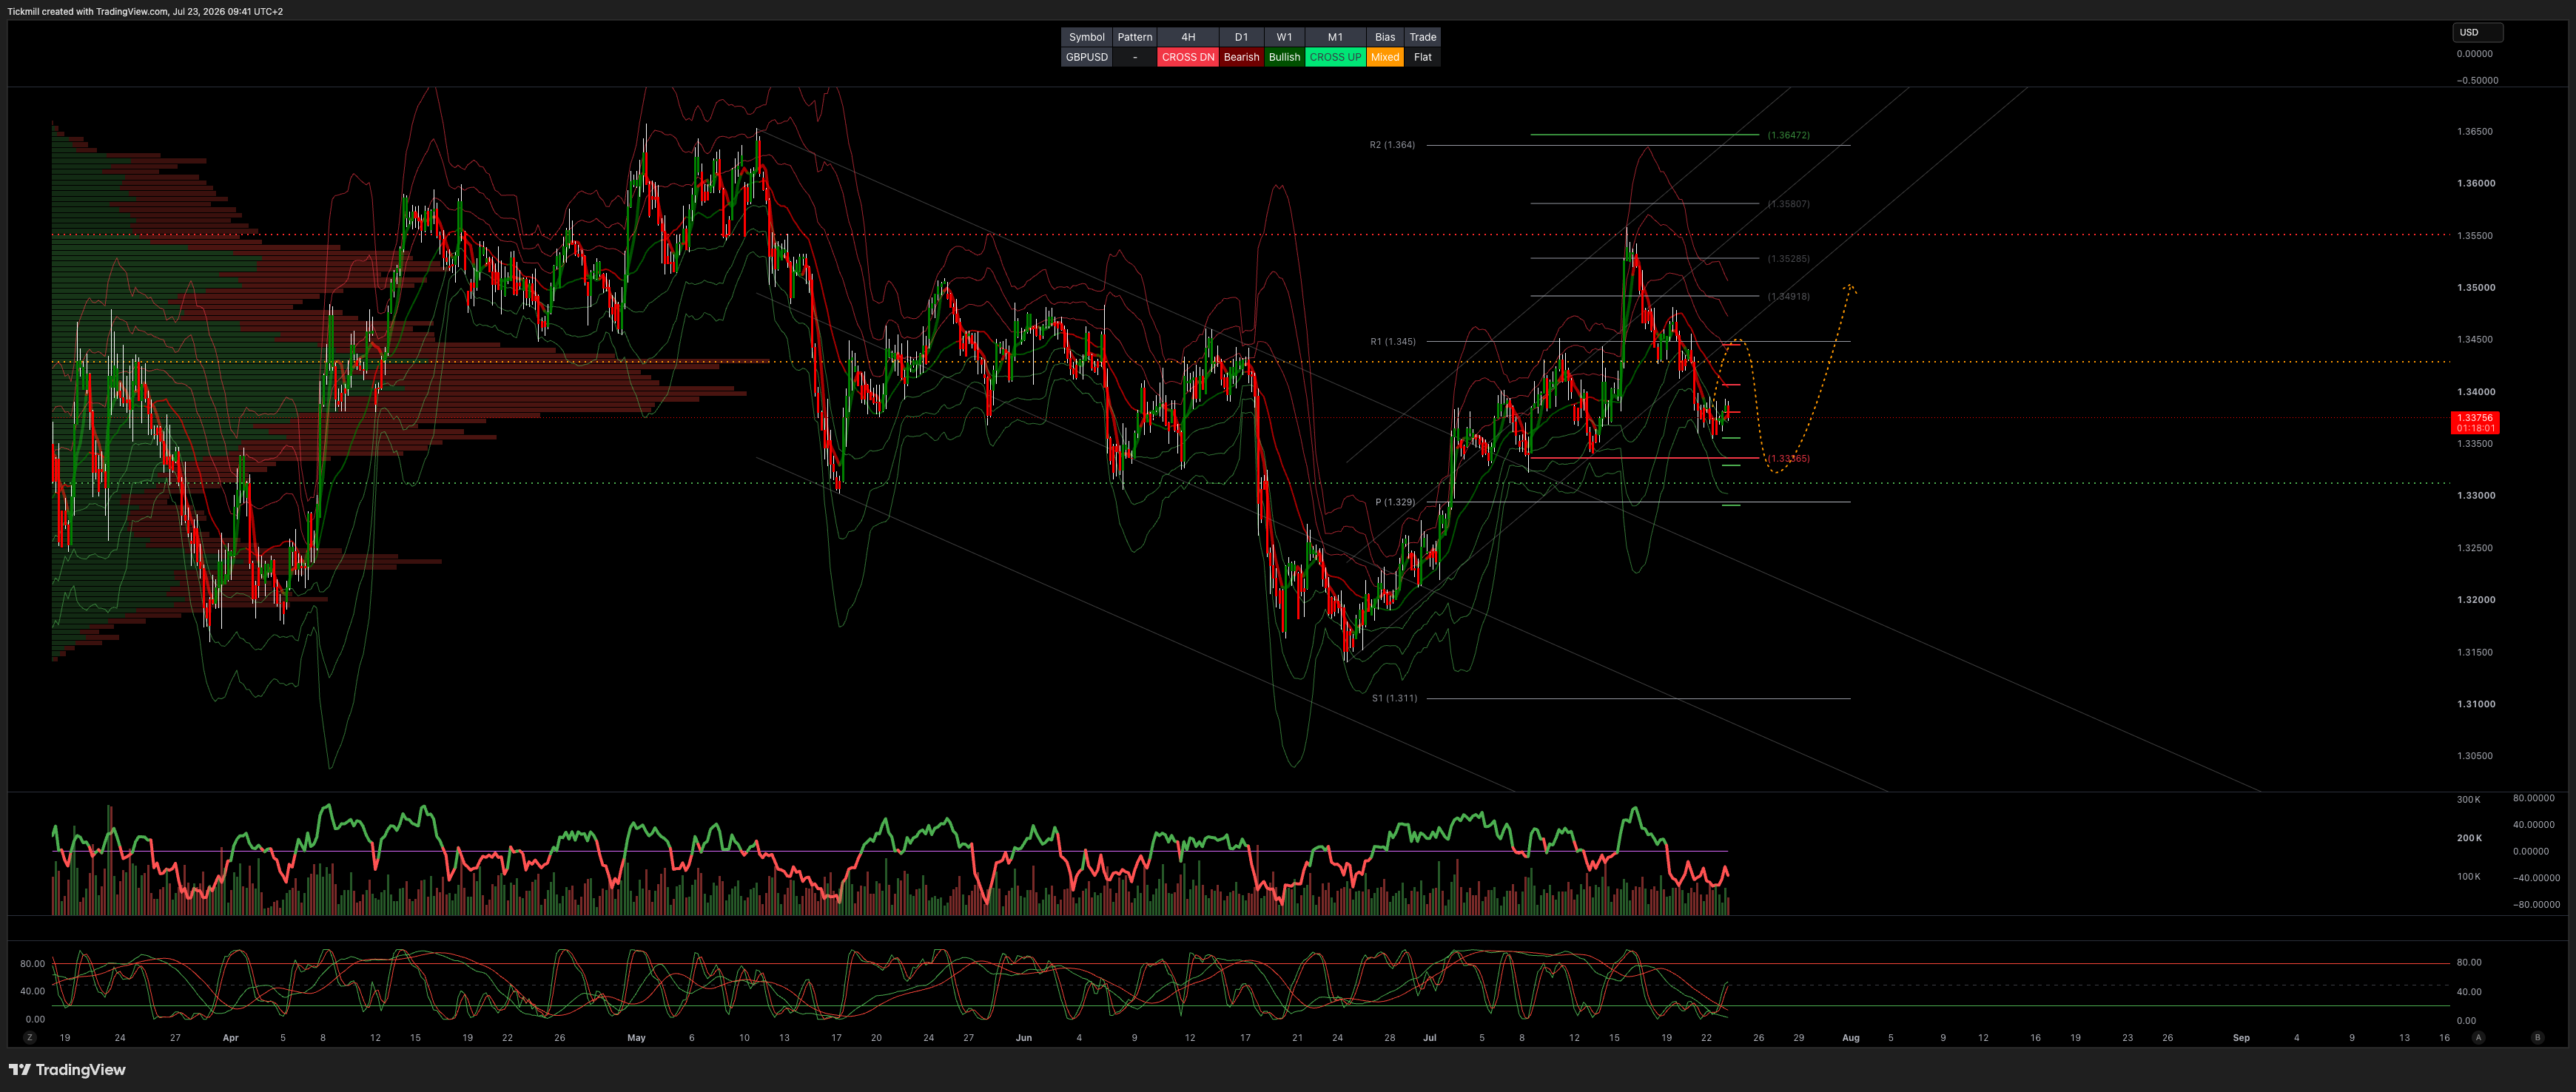
Task: Click the 1.36500 price axis label
Action: coord(2475,132)
